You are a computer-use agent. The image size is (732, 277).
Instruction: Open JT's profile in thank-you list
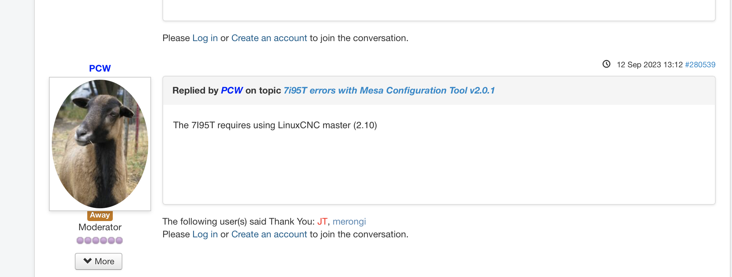322,221
